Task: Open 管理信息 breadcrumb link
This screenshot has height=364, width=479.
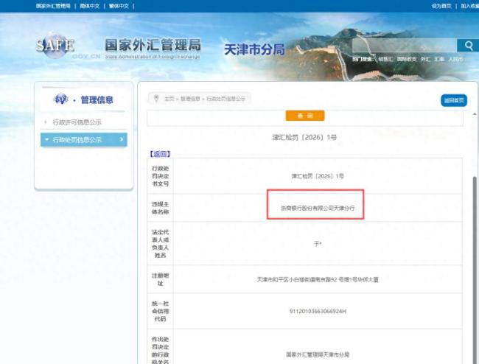Action: 190,99
